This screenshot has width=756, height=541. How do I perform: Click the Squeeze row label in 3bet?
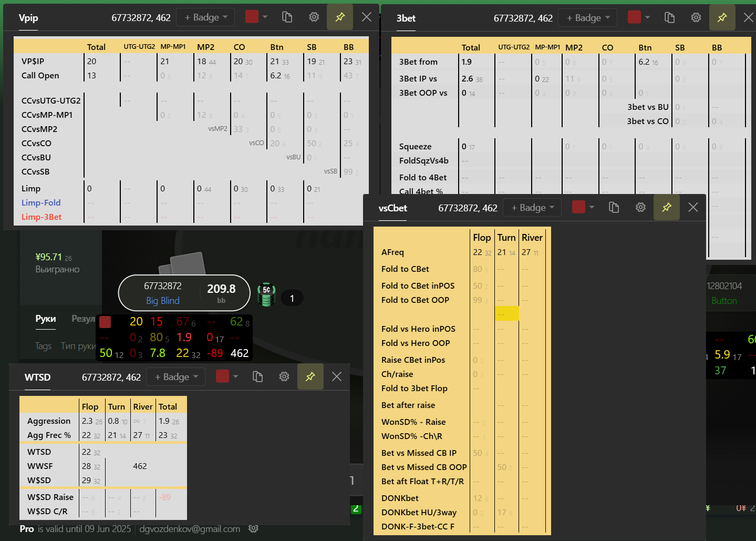click(416, 147)
